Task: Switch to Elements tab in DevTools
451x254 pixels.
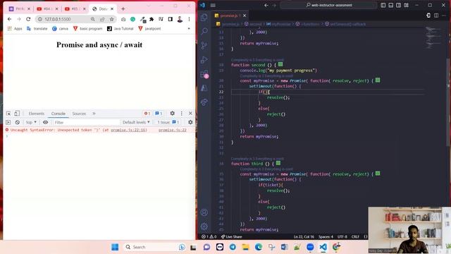Action: coord(36,114)
